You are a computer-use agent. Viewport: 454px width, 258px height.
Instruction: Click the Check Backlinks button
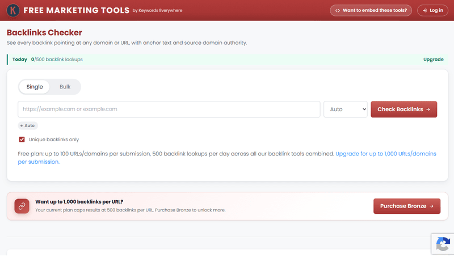pos(404,109)
